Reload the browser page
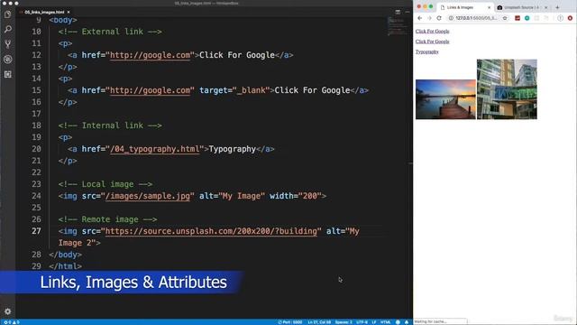577x325 pixels. [439, 18]
